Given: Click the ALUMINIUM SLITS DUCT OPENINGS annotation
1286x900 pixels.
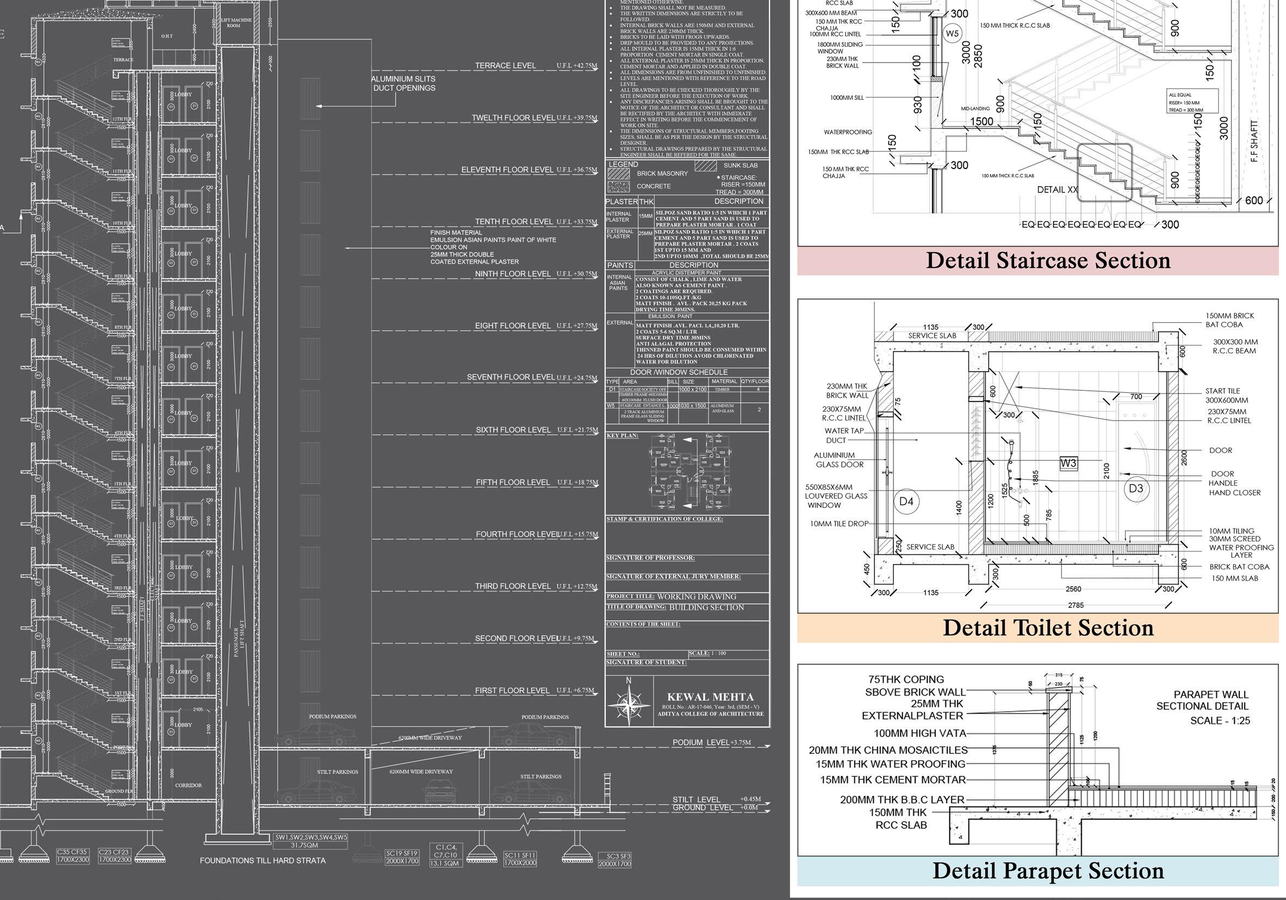Looking at the screenshot, I should [403, 83].
